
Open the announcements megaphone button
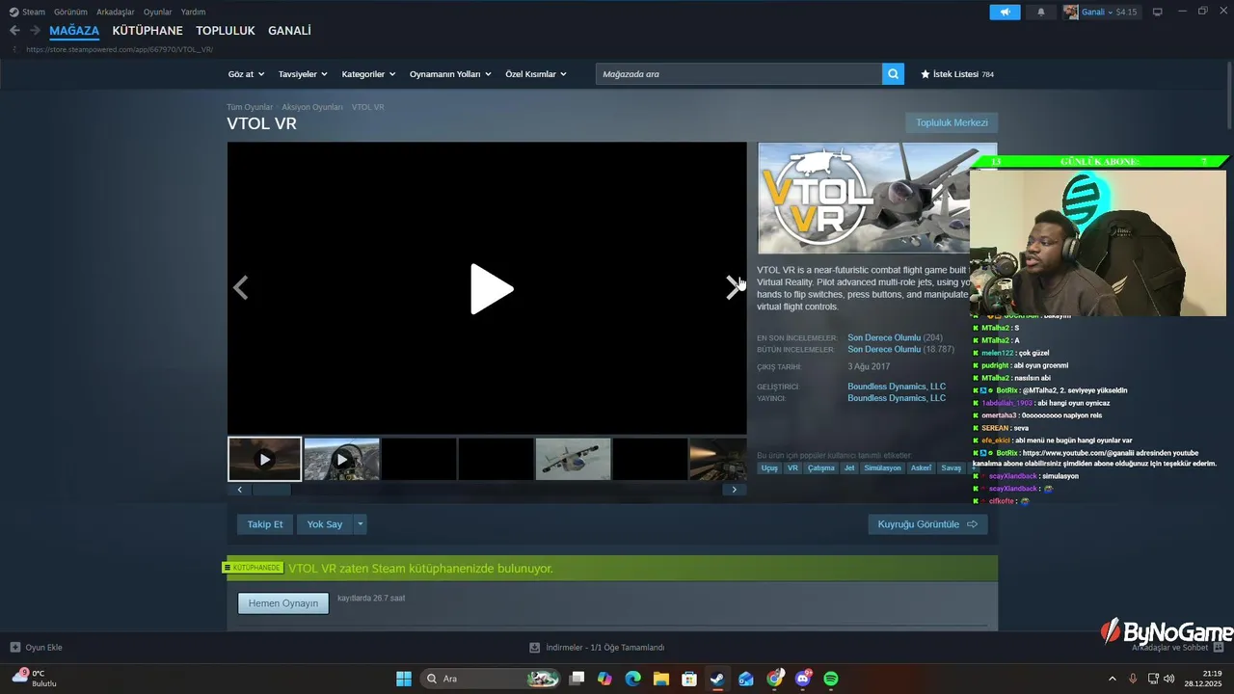pos(1005,12)
